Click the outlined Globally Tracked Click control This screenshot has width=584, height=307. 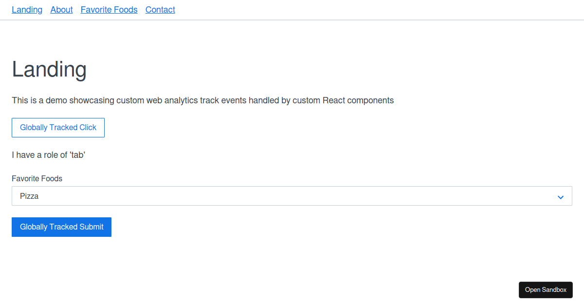[58, 127]
